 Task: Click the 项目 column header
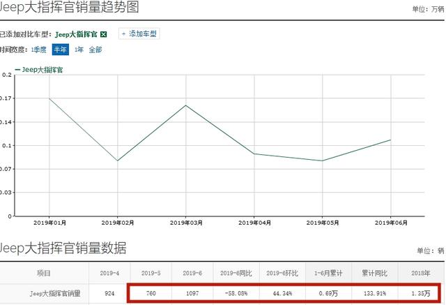pos(44,274)
